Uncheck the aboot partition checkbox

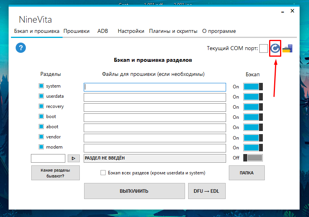(41, 127)
